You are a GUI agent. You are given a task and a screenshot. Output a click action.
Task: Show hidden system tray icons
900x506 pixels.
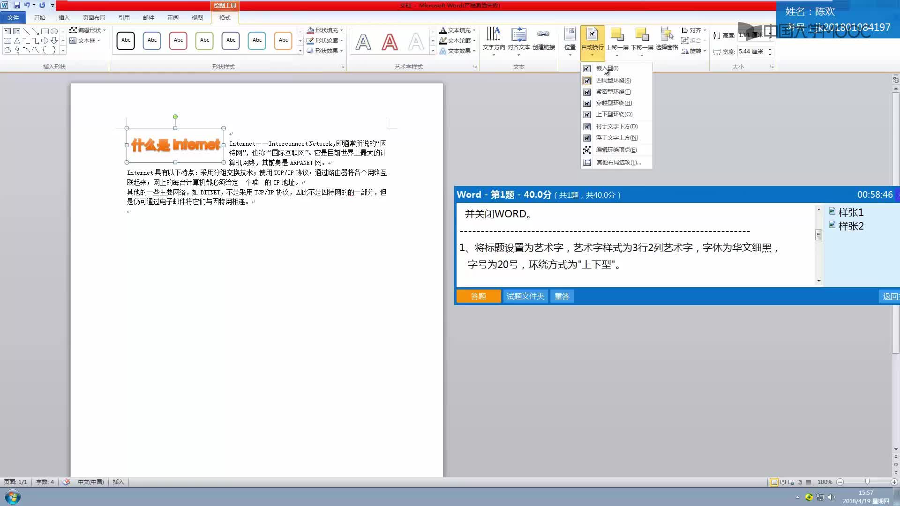tap(797, 497)
